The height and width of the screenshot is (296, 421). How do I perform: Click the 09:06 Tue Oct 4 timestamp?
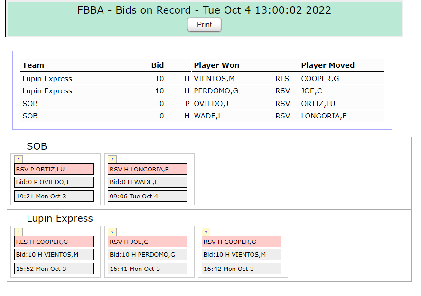[148, 196]
